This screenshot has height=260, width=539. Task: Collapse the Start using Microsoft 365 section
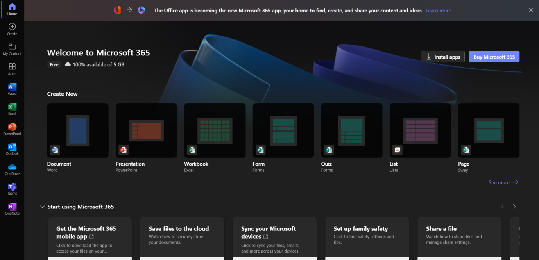42,207
